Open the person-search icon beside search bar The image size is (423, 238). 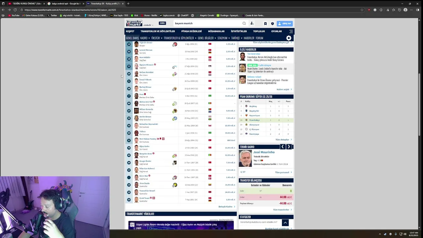[x=252, y=23]
